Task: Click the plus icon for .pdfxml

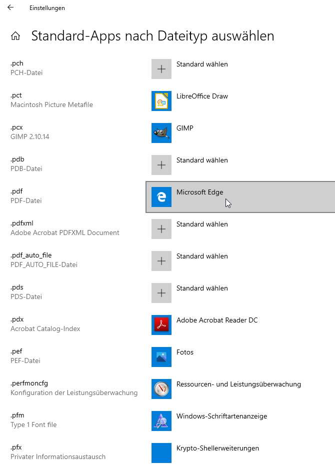Action: [x=161, y=229]
